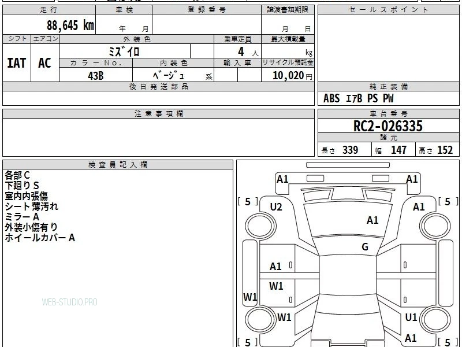The image size is (462, 347).
Task: Click the 内装色 header
Action: click(173, 63)
